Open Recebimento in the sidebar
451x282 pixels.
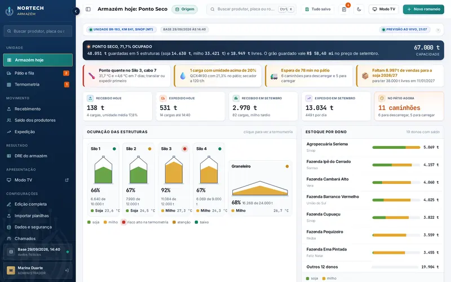tap(38, 109)
